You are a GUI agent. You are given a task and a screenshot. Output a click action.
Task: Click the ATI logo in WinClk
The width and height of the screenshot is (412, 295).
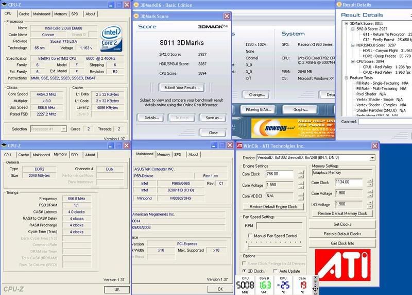342,265
